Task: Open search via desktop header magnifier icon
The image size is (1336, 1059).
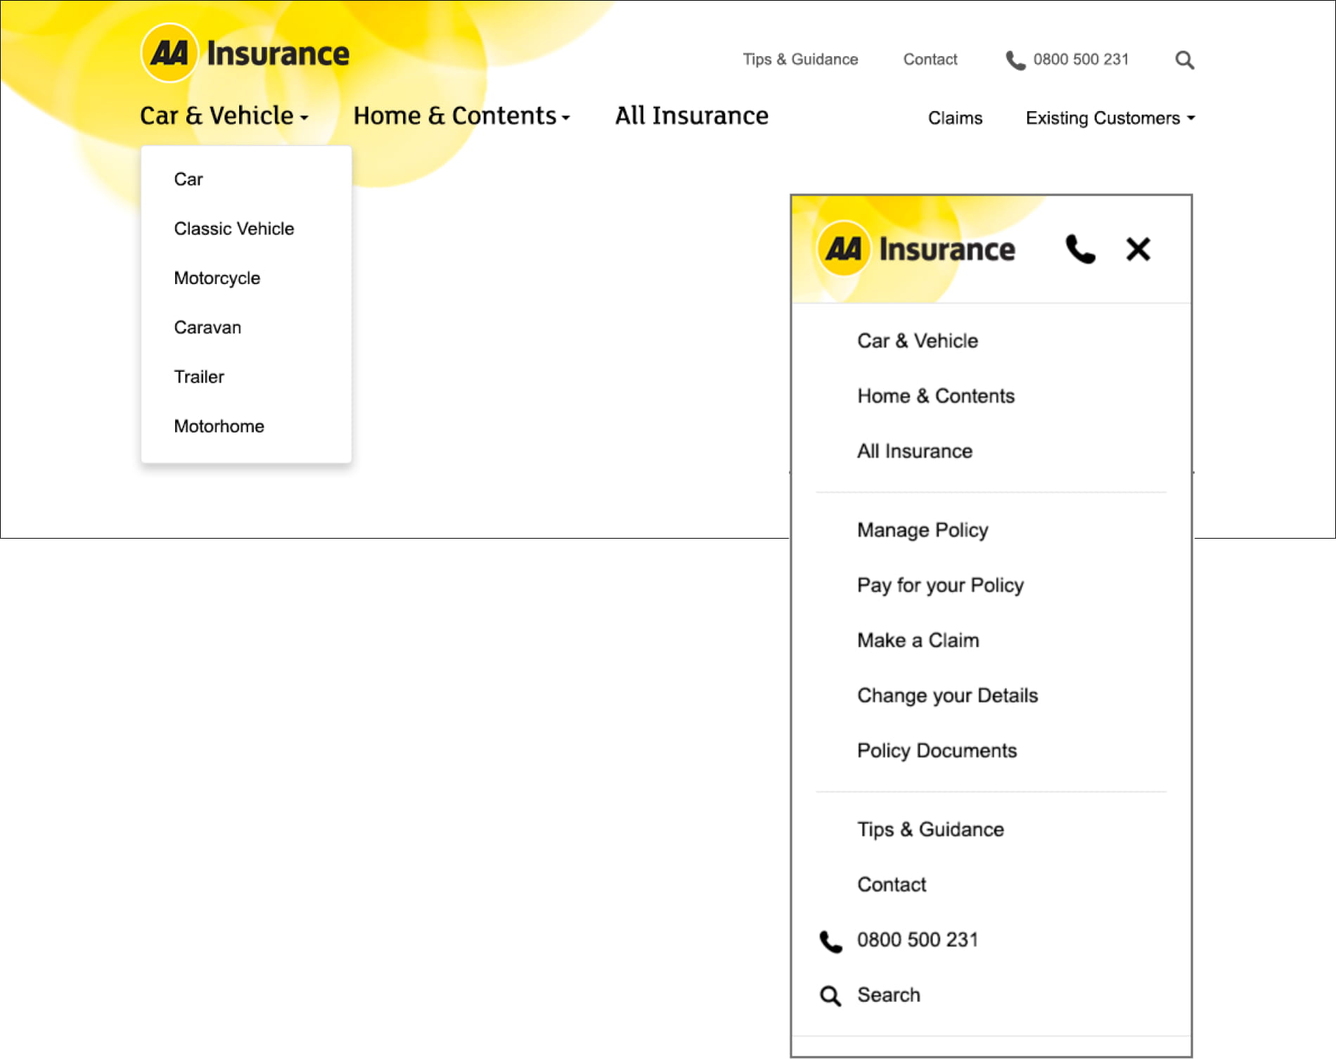Action: coord(1185,60)
